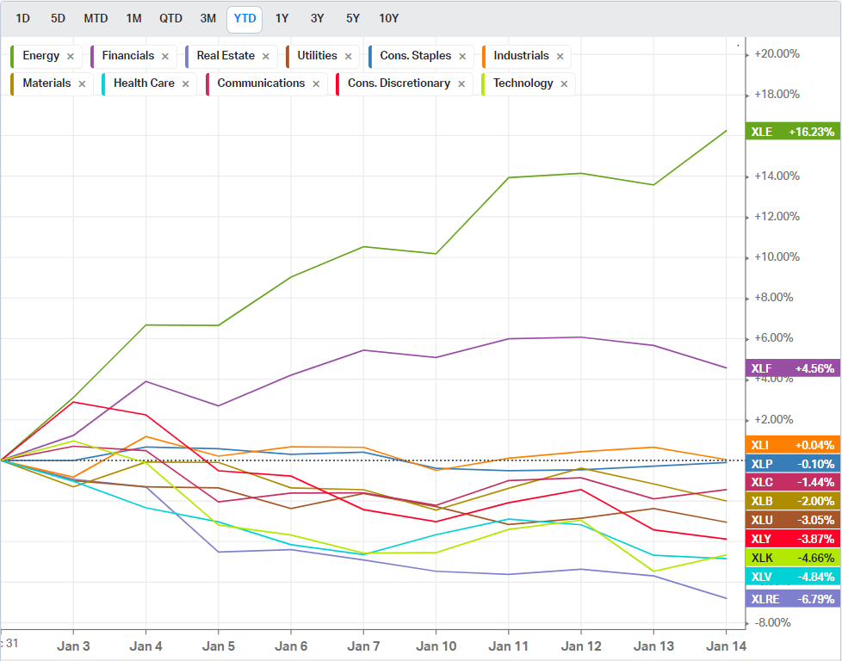Click the Jan 10 date axis label
The image size is (842, 661).
click(x=436, y=645)
